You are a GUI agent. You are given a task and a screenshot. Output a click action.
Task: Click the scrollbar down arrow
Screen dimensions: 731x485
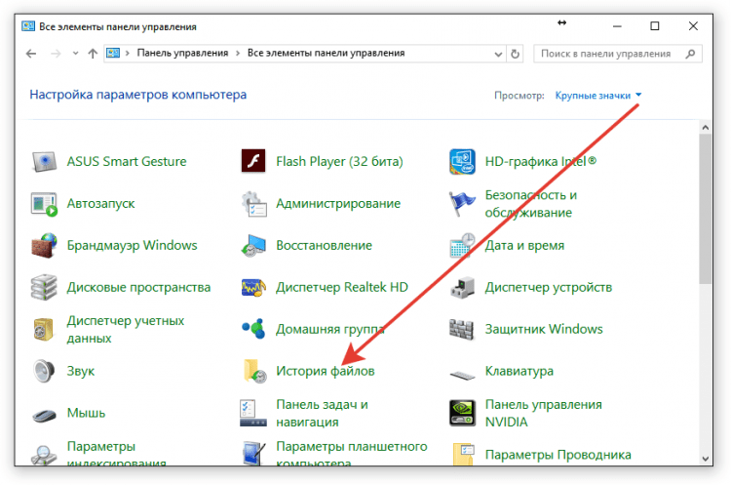(705, 459)
